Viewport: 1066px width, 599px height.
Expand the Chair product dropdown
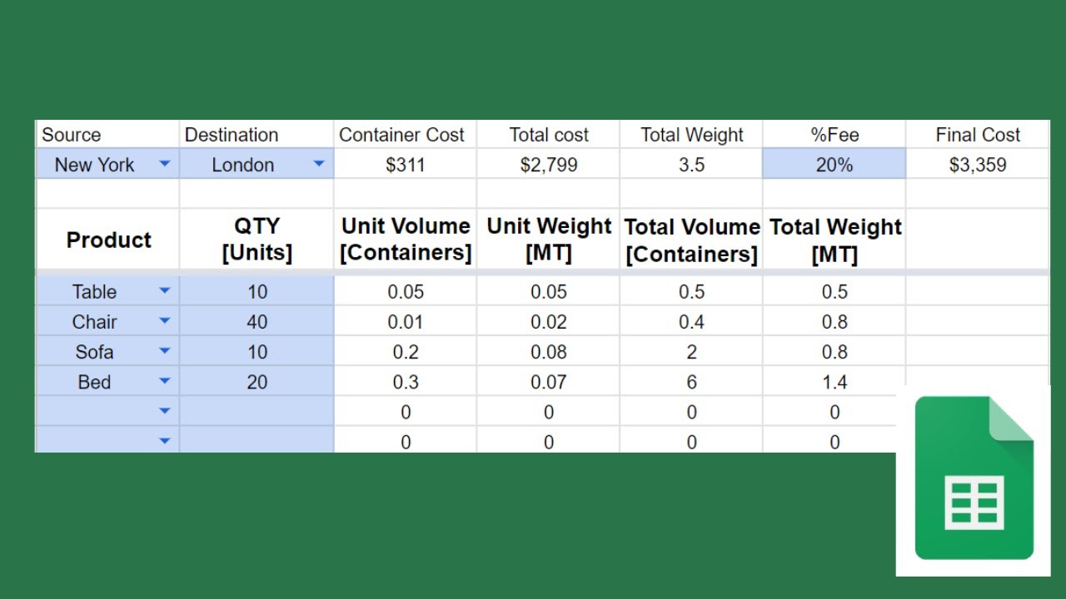165,321
